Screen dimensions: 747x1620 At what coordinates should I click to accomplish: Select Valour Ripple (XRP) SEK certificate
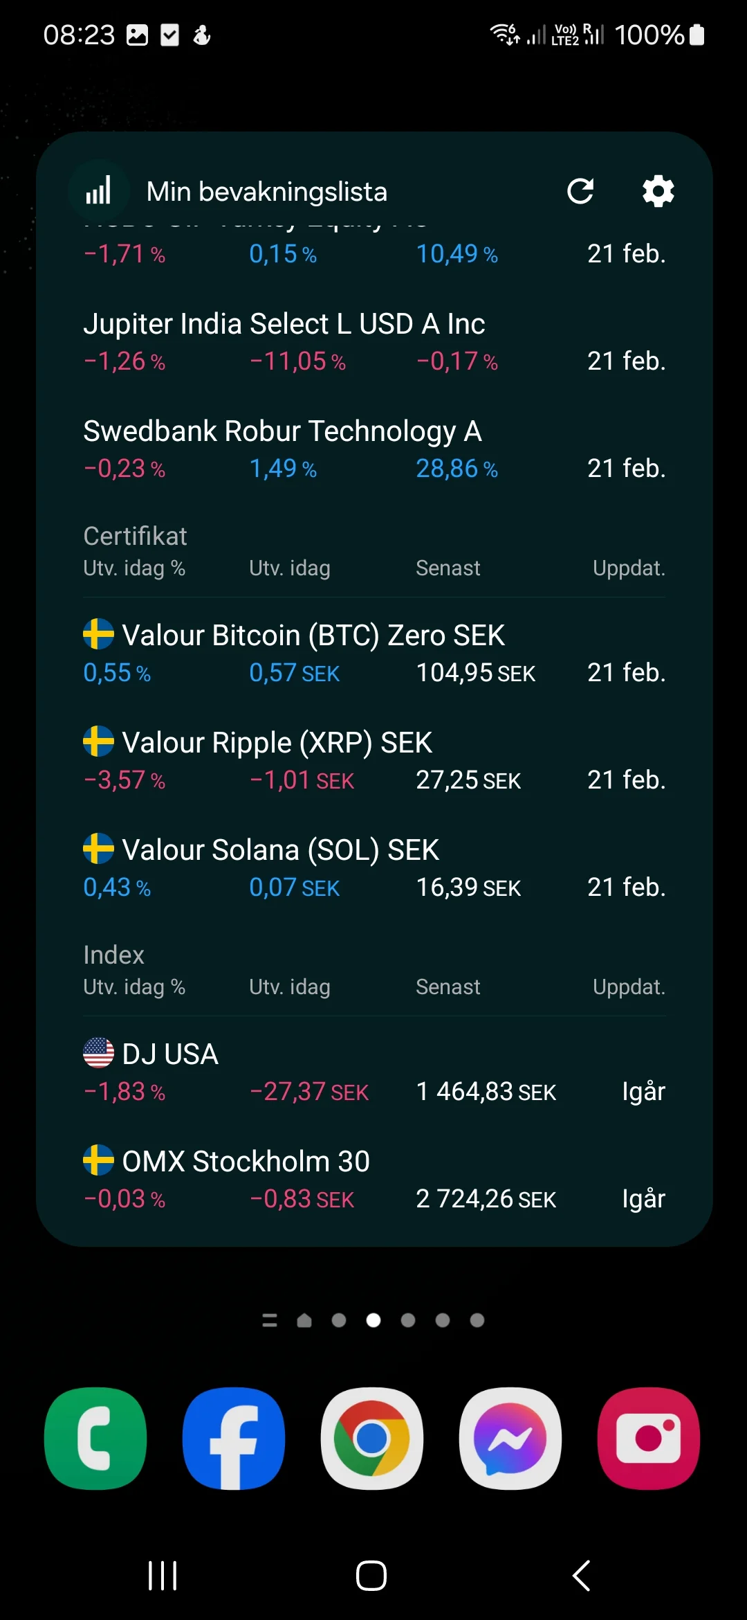277,743
